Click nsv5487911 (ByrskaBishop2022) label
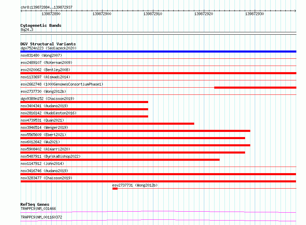The image size is (306, 225). click(x=51, y=156)
